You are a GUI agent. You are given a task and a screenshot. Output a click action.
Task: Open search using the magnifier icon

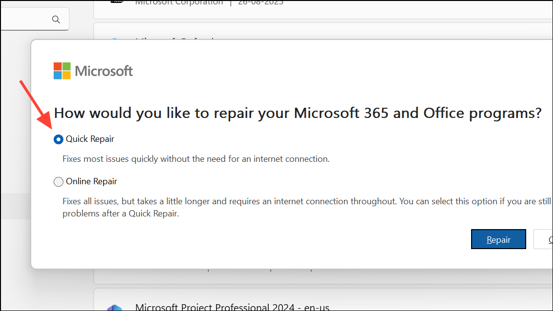[x=56, y=19]
